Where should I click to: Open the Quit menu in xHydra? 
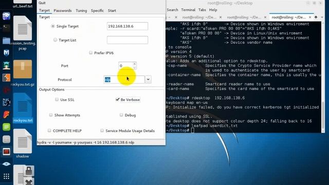[42, 3]
